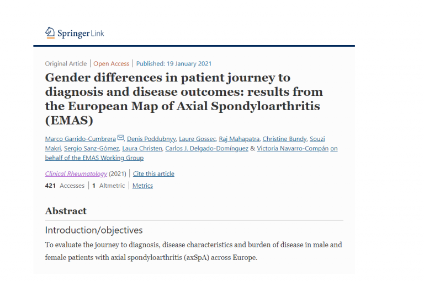
Task: Click the Open Access label
Action: 111,64
